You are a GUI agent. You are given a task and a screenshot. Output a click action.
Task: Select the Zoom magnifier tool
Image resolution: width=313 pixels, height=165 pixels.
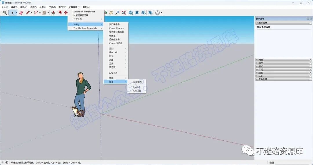(x=117, y=13)
